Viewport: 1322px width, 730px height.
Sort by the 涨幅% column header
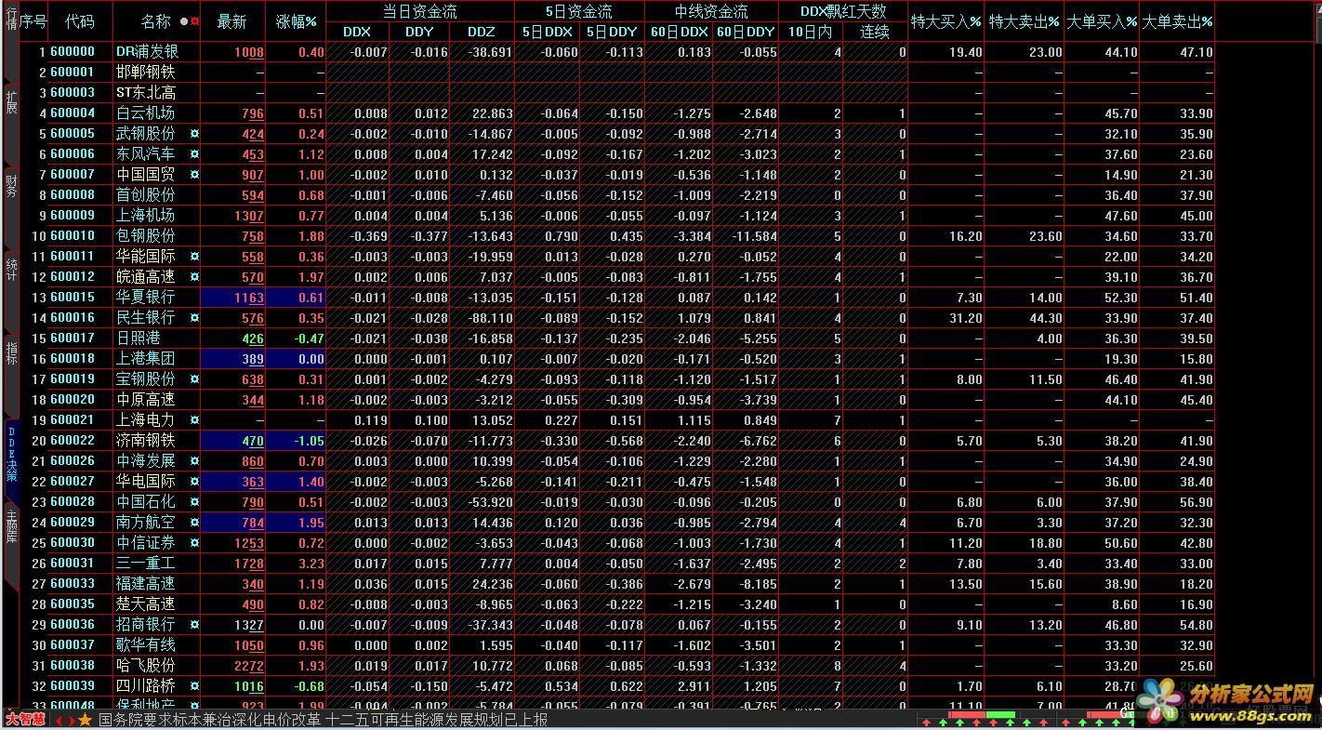(x=297, y=21)
